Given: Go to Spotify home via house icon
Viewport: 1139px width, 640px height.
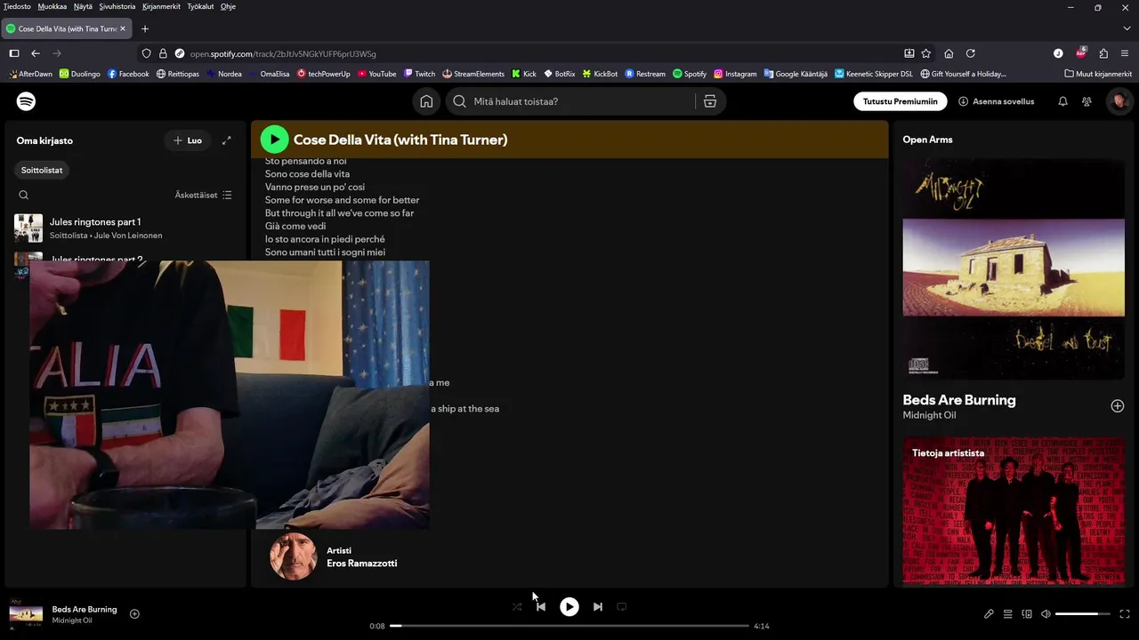Looking at the screenshot, I should point(426,101).
